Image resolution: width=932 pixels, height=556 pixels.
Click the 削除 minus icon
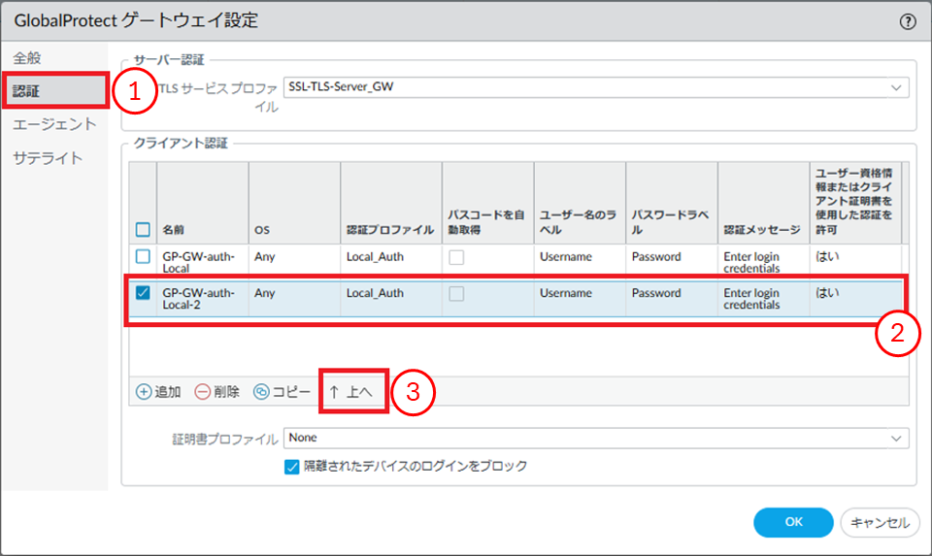pos(202,392)
